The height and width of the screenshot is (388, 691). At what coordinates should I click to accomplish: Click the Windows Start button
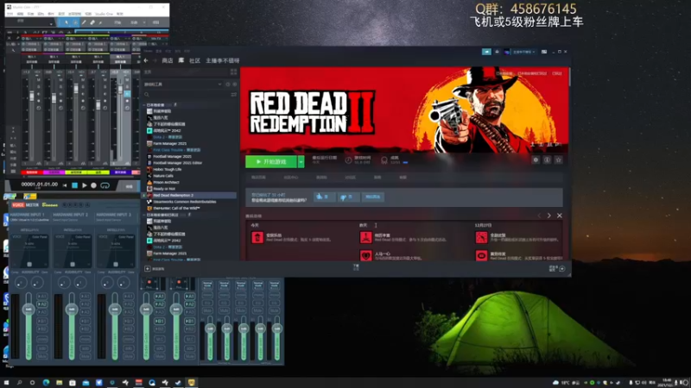[6, 383]
